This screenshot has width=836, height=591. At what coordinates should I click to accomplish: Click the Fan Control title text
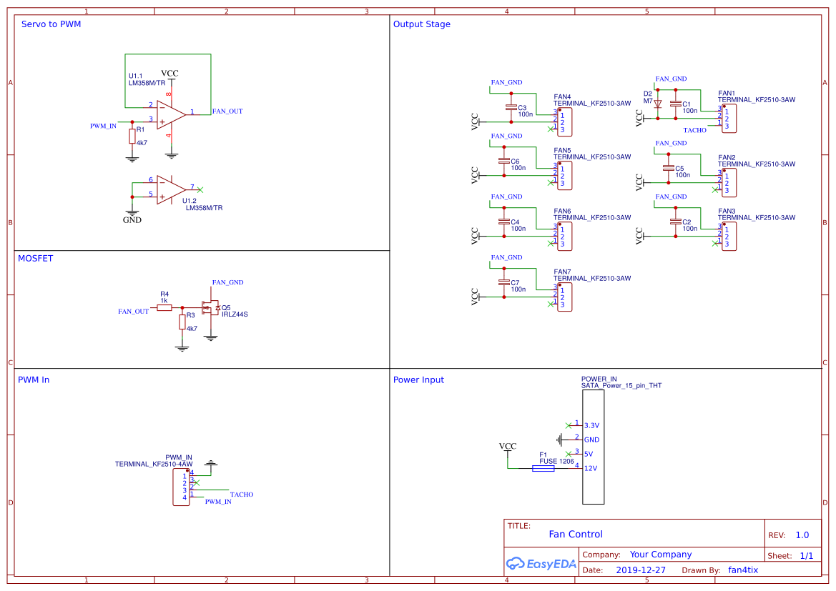coord(576,535)
